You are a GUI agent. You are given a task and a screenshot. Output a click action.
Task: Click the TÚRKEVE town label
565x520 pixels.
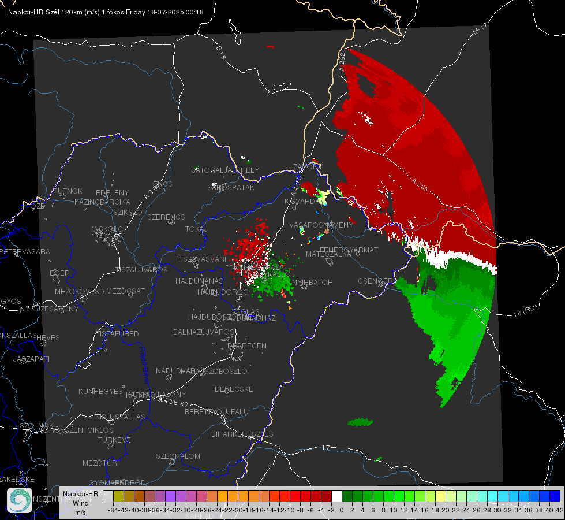point(115,440)
